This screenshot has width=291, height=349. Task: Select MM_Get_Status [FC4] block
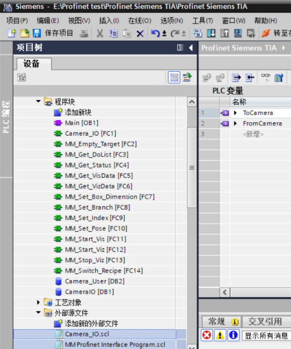tap(97, 165)
